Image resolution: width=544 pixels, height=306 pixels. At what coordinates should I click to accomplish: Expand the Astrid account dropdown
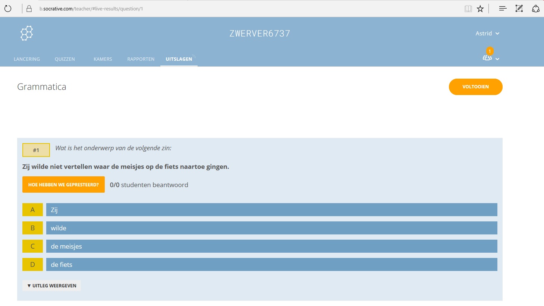pos(487,34)
